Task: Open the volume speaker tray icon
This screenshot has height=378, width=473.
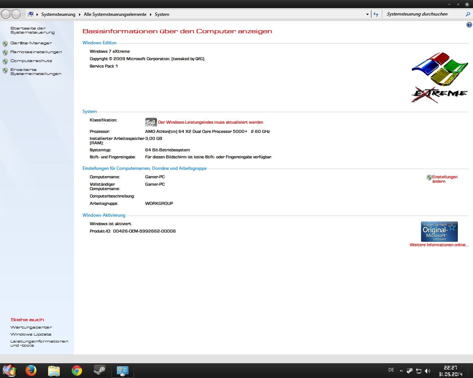Action: (x=428, y=371)
